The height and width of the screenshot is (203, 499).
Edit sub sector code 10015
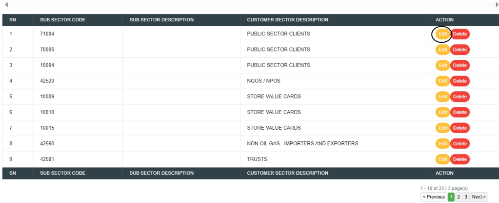pyautogui.click(x=442, y=128)
